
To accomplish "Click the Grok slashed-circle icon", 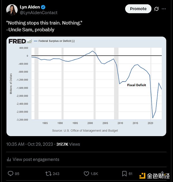I will click(x=156, y=9).
